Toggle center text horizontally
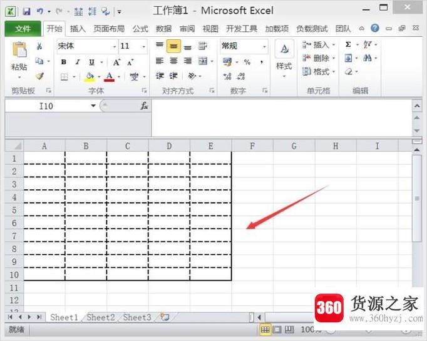 [173, 61]
